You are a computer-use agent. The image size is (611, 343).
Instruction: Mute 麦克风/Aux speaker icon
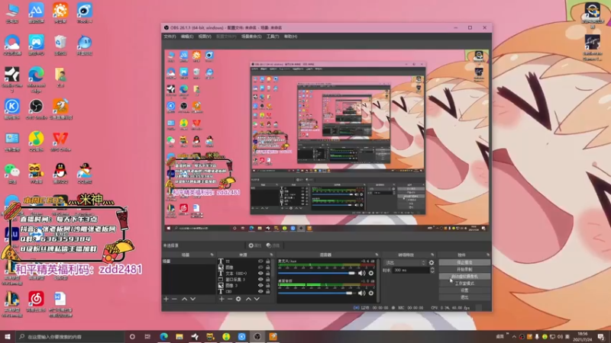[361, 273]
